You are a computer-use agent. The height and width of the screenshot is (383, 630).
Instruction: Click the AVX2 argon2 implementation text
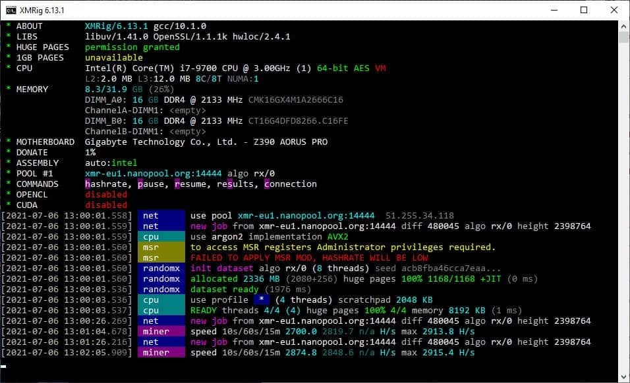[x=338, y=237]
